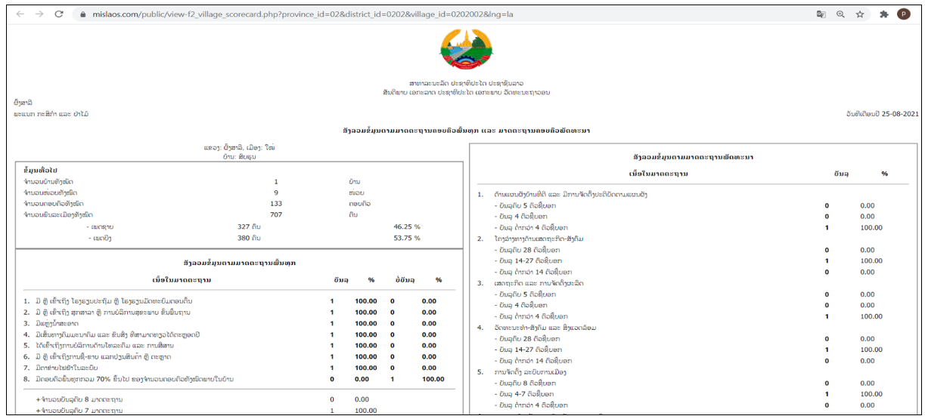This screenshot has height=419, width=925.
Task: Open the Extensions puzzle-piece menu
Action: click(x=883, y=14)
